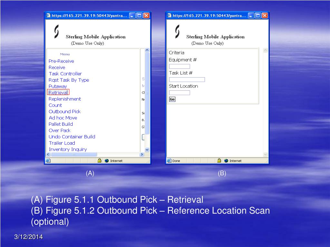Viewport: 330px width, 247px height.
Task: Click the Start Location input field
Action: [180, 93]
